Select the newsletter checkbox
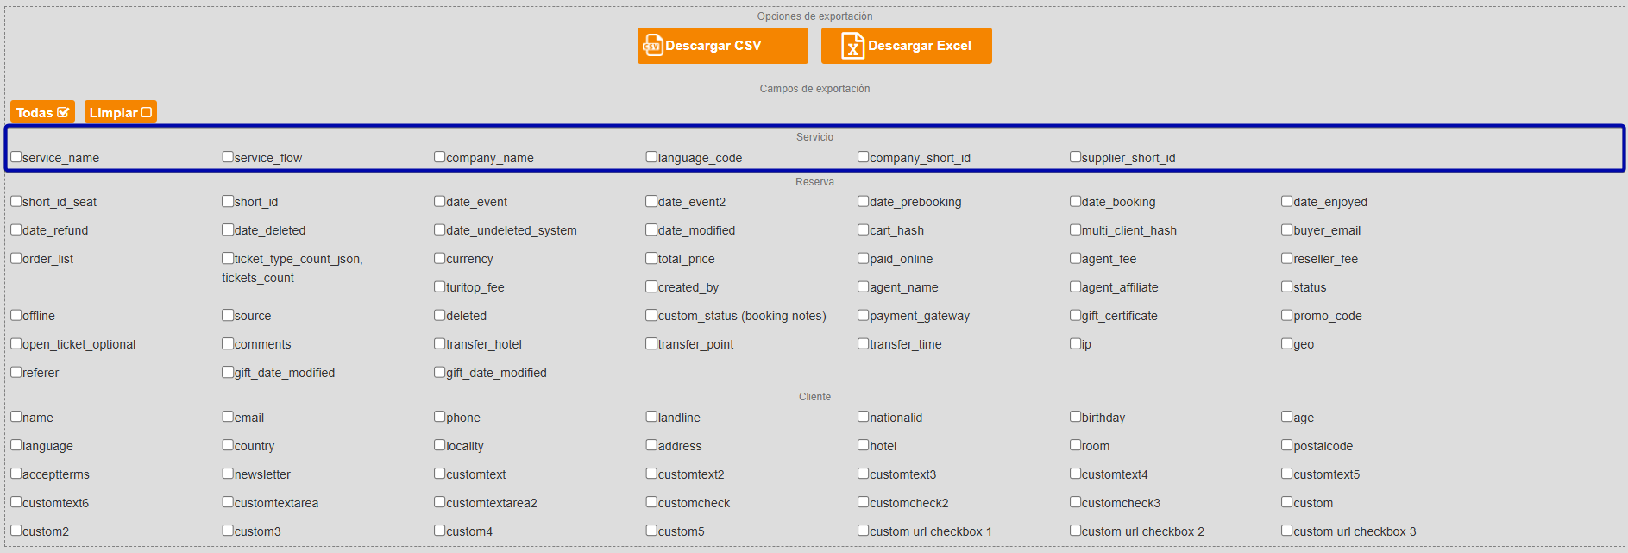The image size is (1628, 553). point(229,474)
